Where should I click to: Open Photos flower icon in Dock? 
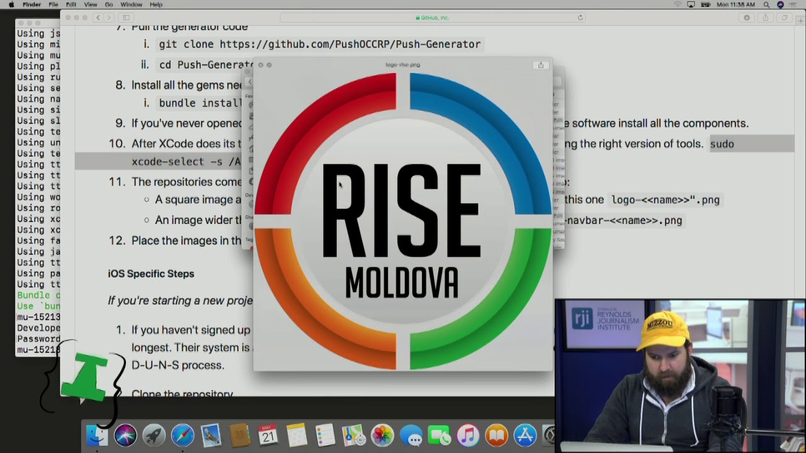[382, 435]
